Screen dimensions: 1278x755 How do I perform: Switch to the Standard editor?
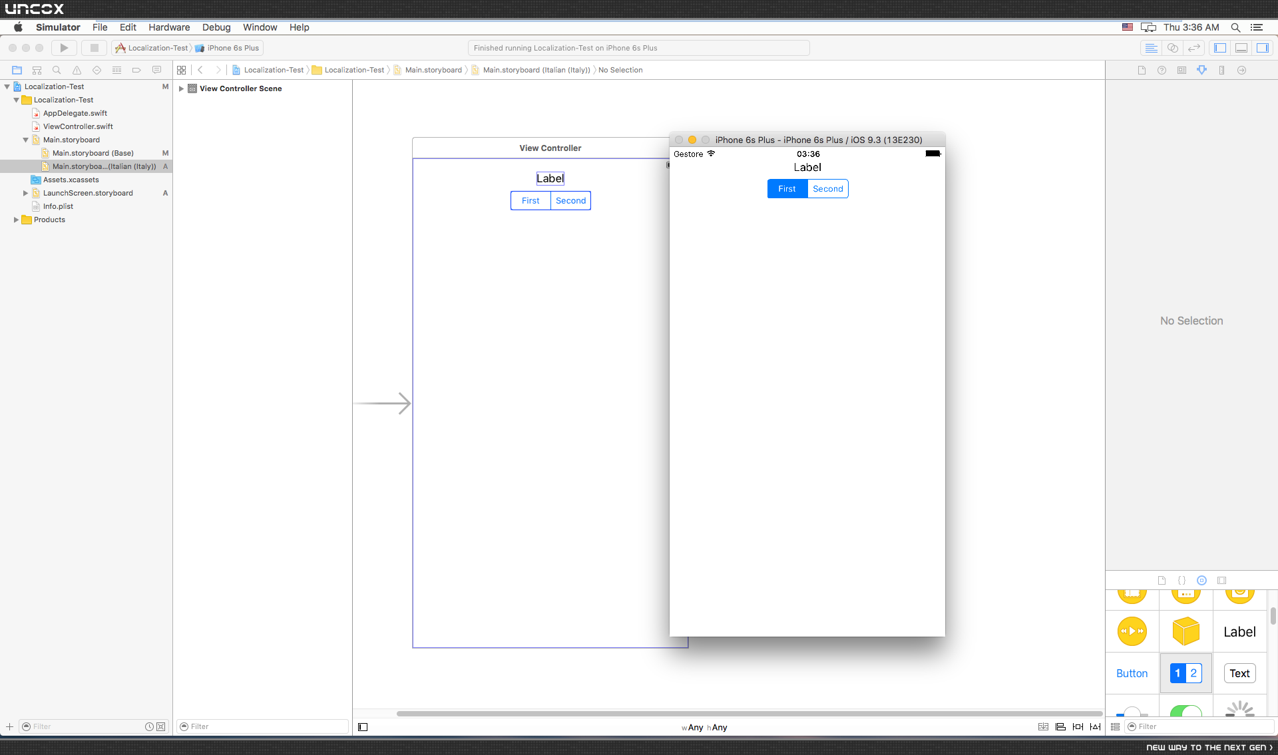[x=1151, y=48]
